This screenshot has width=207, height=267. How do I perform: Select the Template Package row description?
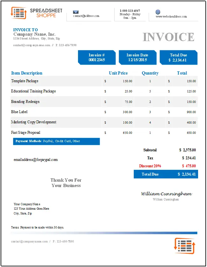[x=25, y=81]
